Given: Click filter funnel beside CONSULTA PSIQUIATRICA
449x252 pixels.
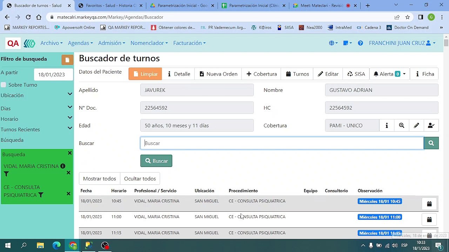Looking at the screenshot, I should 41,195.
